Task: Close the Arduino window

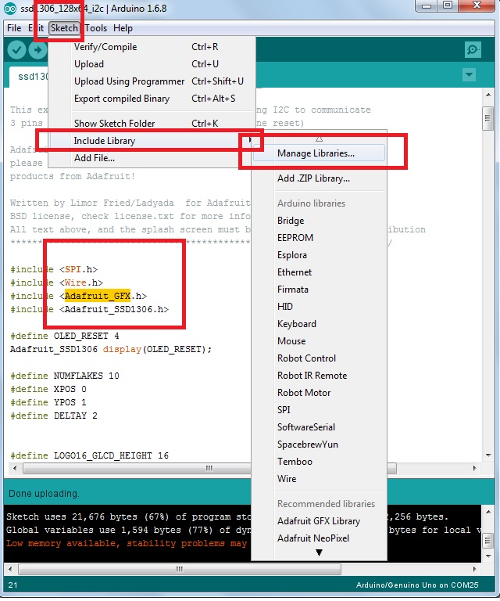Action: (477, 5)
